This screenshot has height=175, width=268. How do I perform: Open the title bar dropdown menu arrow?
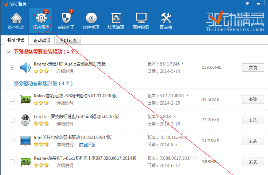click(247, 4)
